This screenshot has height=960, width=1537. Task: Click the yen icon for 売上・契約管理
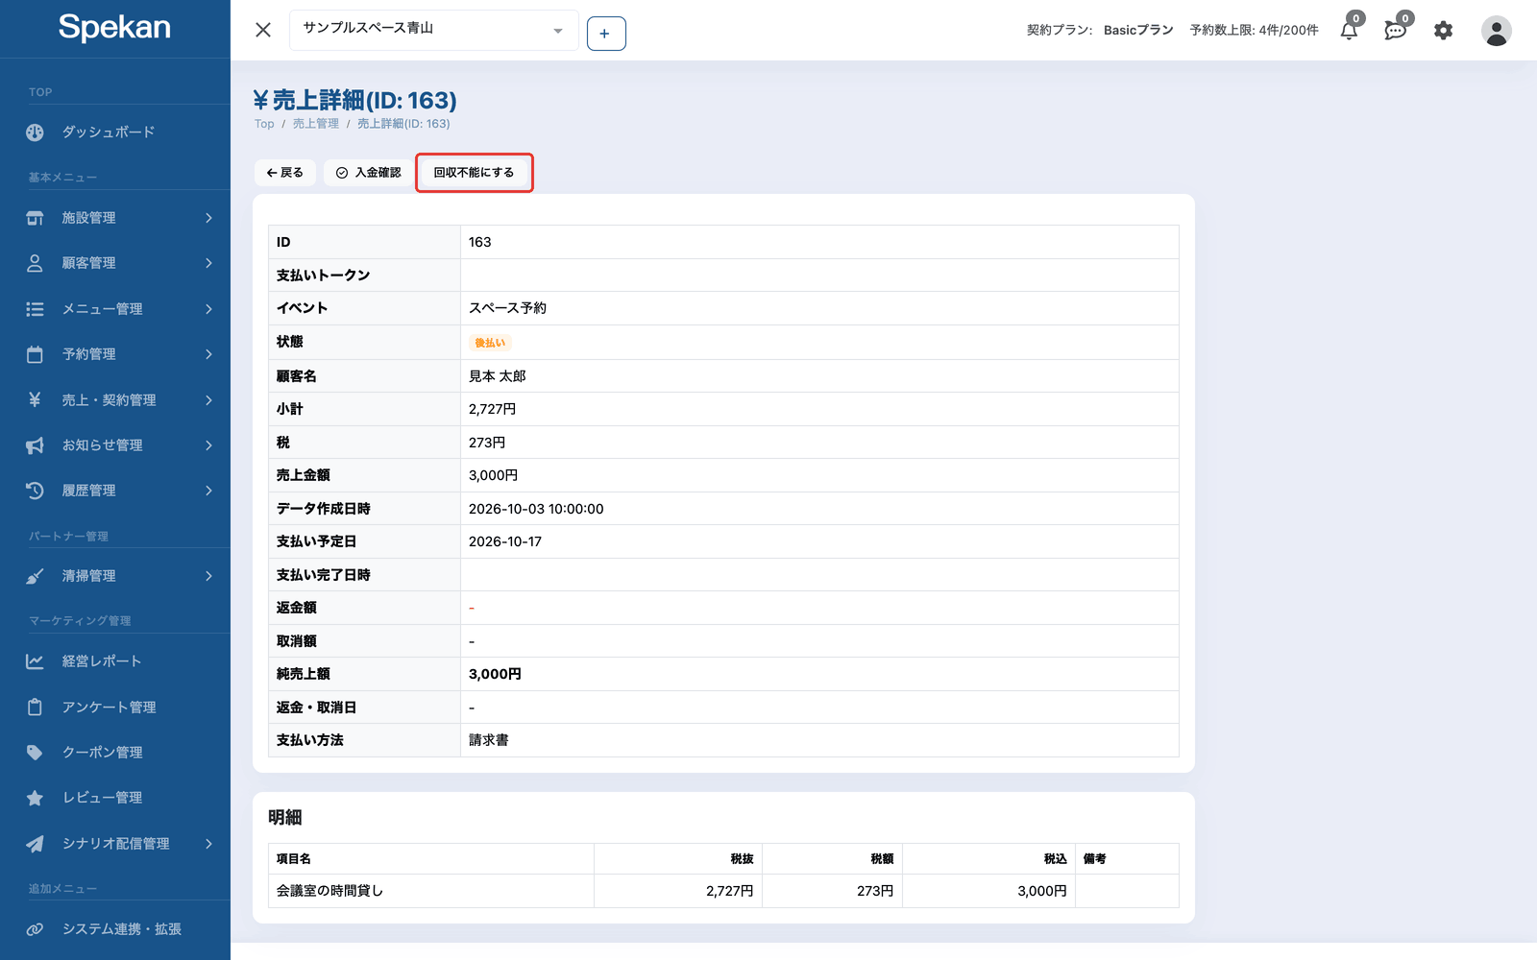point(35,399)
